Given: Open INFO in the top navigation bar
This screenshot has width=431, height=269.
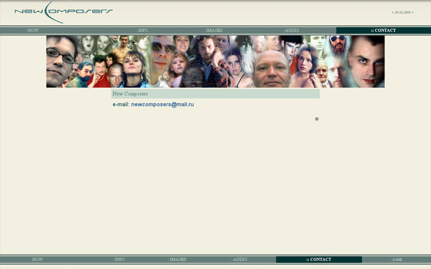Looking at the screenshot, I should [x=143, y=30].
